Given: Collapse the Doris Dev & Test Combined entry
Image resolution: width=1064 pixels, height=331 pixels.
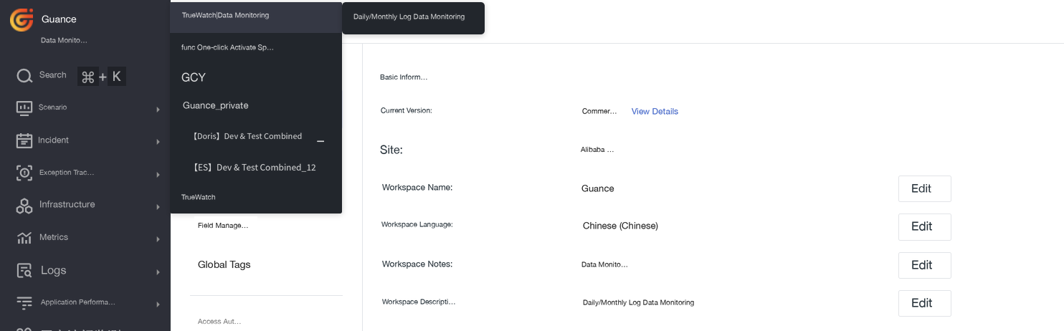Looking at the screenshot, I should [x=320, y=141].
